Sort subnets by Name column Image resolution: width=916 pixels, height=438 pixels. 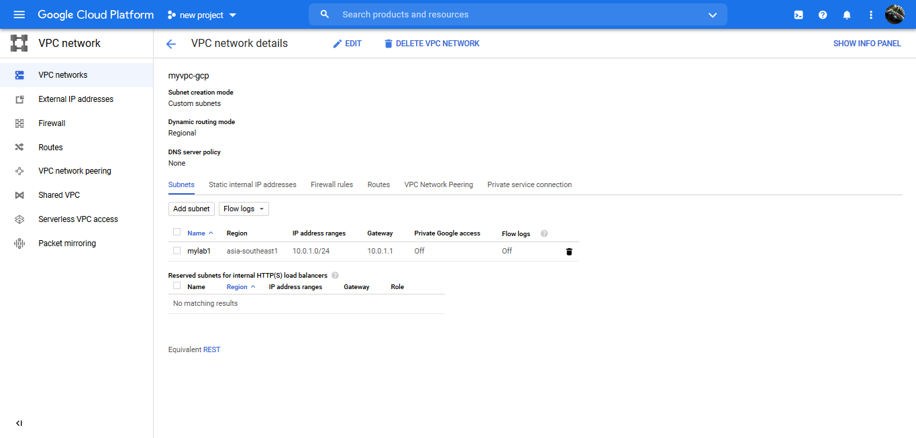pyautogui.click(x=200, y=233)
